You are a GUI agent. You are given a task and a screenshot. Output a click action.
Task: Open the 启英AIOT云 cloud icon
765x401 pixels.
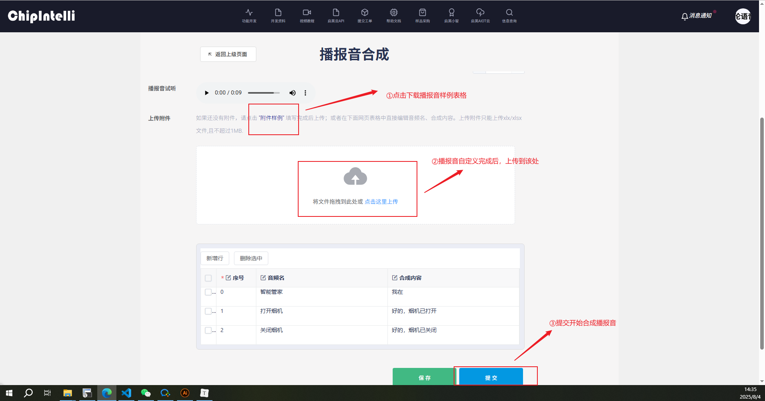[480, 16]
